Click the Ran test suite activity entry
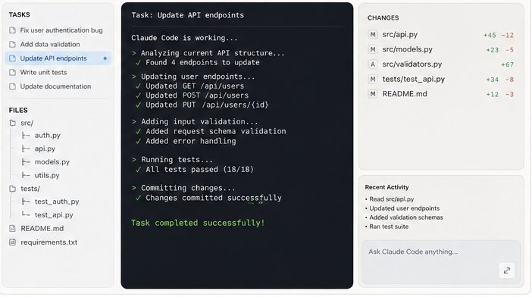Viewport: 532px width, 297px height. pyautogui.click(x=386, y=227)
